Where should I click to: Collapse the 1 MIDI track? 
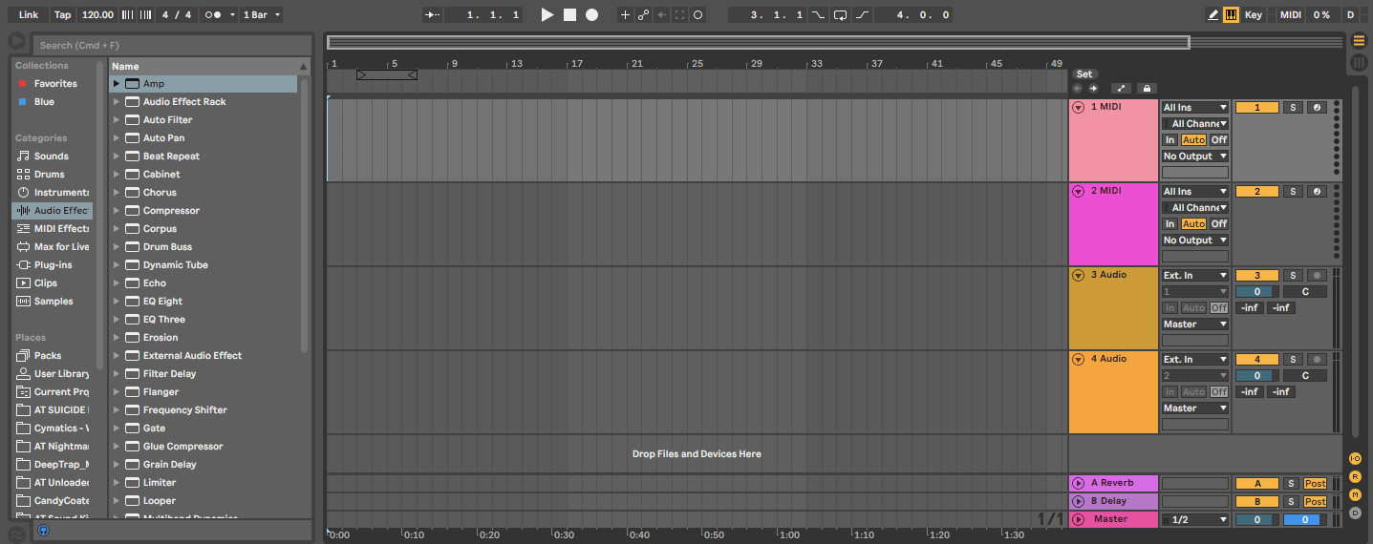(x=1079, y=108)
